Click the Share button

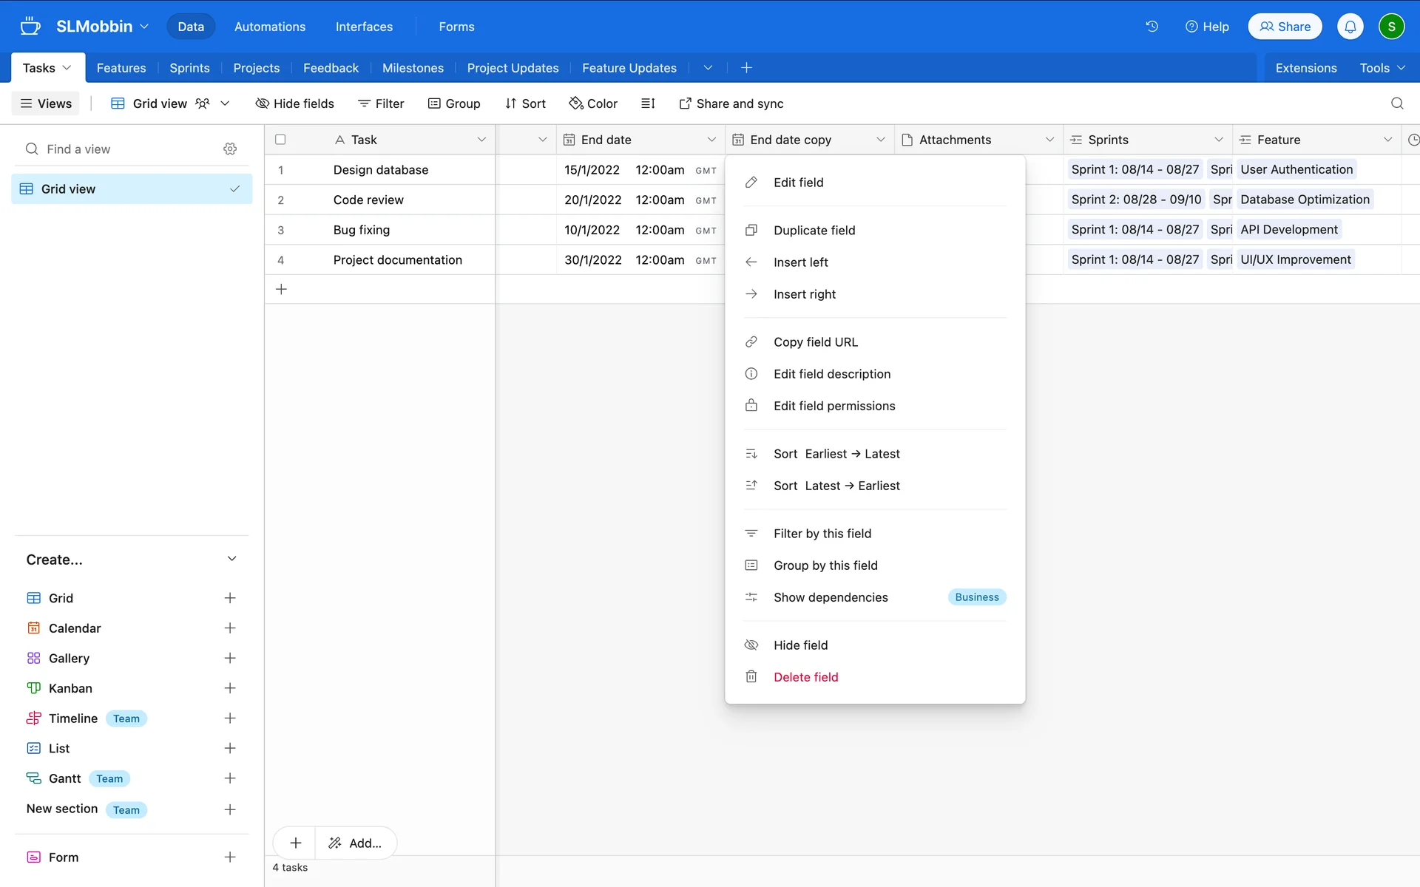click(x=1285, y=27)
